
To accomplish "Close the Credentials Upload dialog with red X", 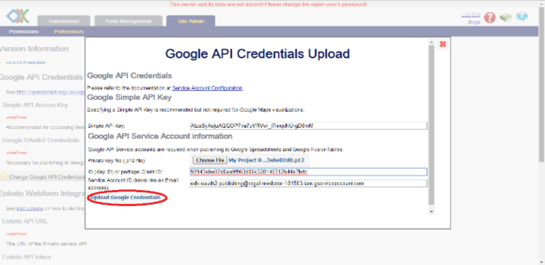I will pyautogui.click(x=443, y=44).
